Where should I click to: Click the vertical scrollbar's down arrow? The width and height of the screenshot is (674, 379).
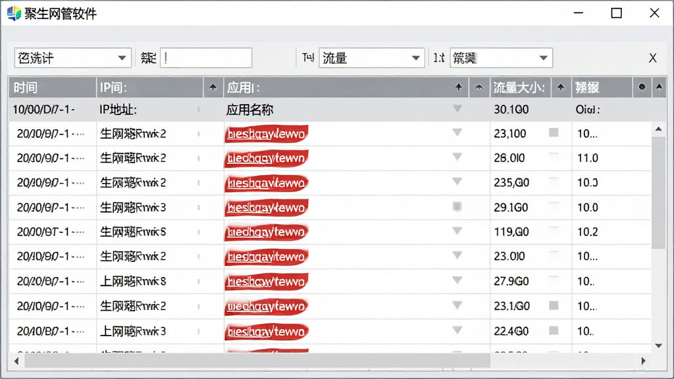click(658, 346)
